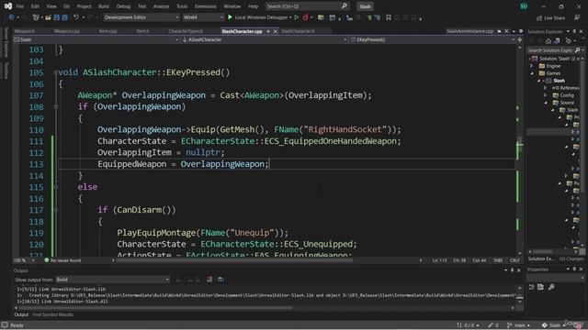
Task: Open the Slash project scope dropdown
Action: click(x=96, y=39)
